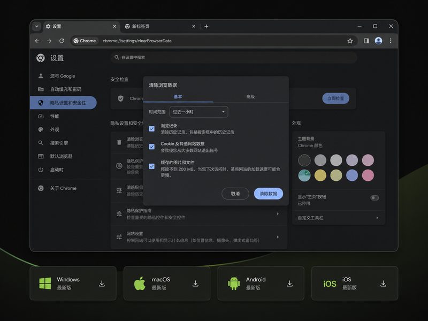Pick the selected teal theme swatch

(304, 175)
